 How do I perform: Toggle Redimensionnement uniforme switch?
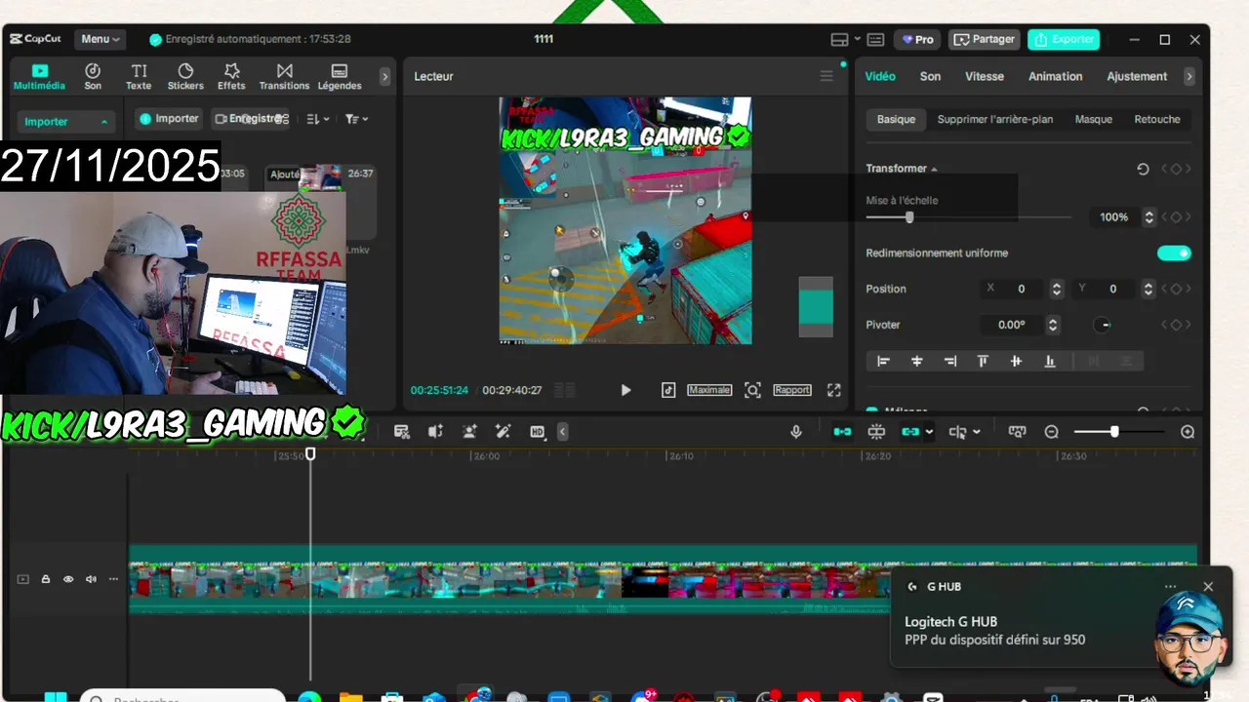[x=1174, y=253]
